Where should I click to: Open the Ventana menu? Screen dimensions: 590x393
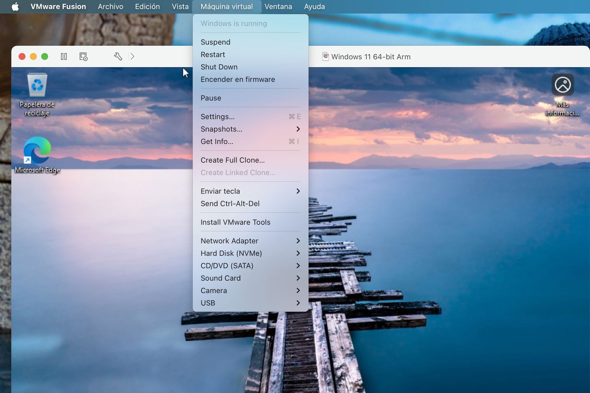click(278, 7)
